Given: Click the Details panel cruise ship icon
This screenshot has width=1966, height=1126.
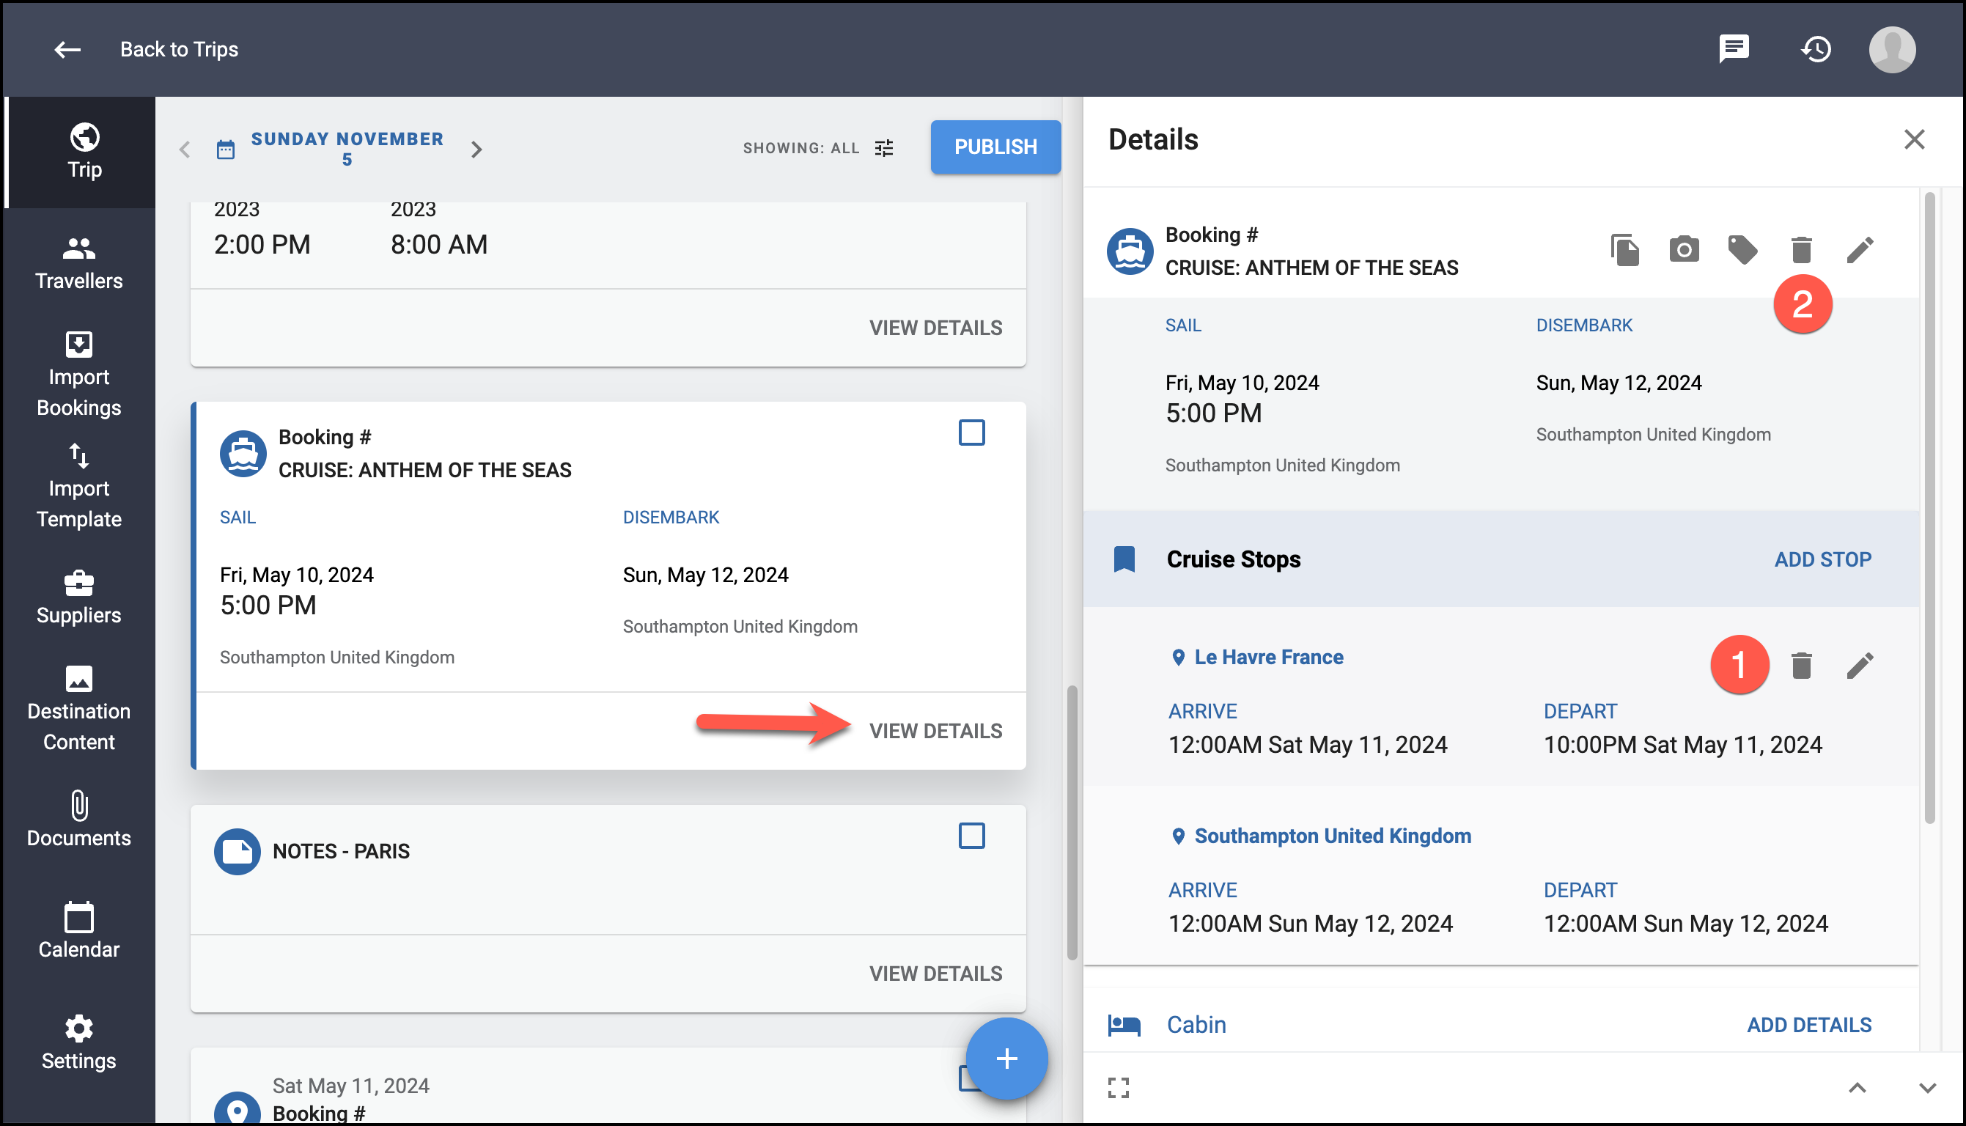Looking at the screenshot, I should coord(1130,251).
